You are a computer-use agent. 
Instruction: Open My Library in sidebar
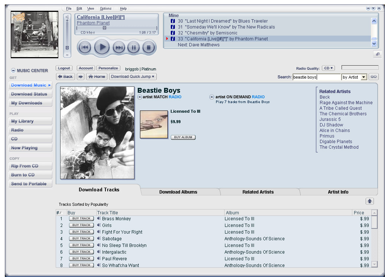click(30, 121)
